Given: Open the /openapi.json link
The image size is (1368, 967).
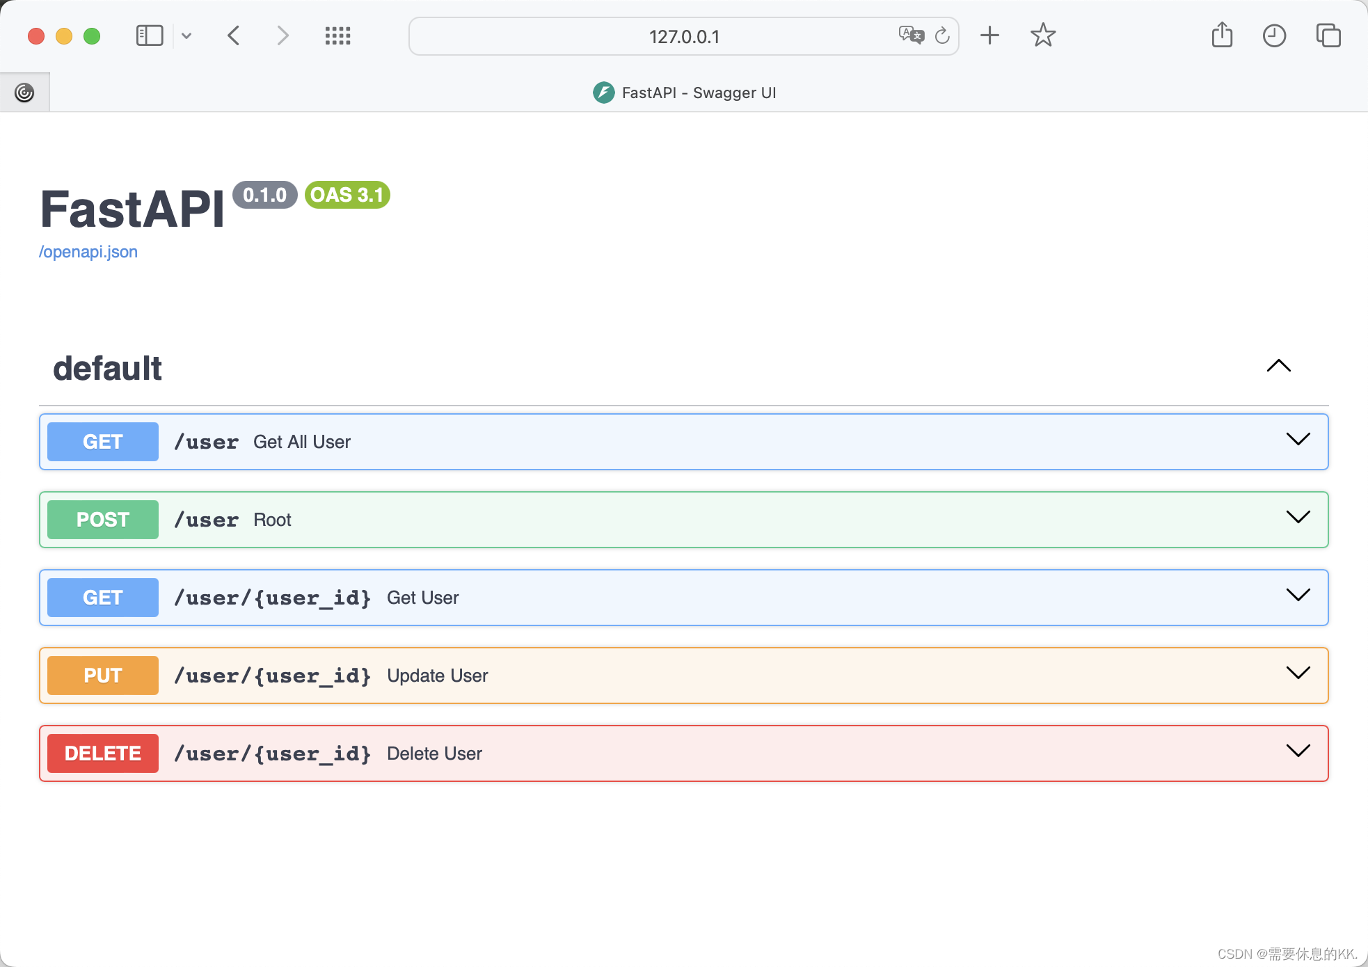Looking at the screenshot, I should pyautogui.click(x=88, y=252).
